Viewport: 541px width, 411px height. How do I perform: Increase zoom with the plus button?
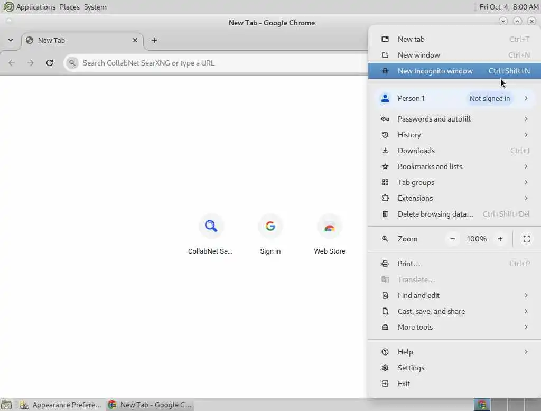tap(500, 239)
